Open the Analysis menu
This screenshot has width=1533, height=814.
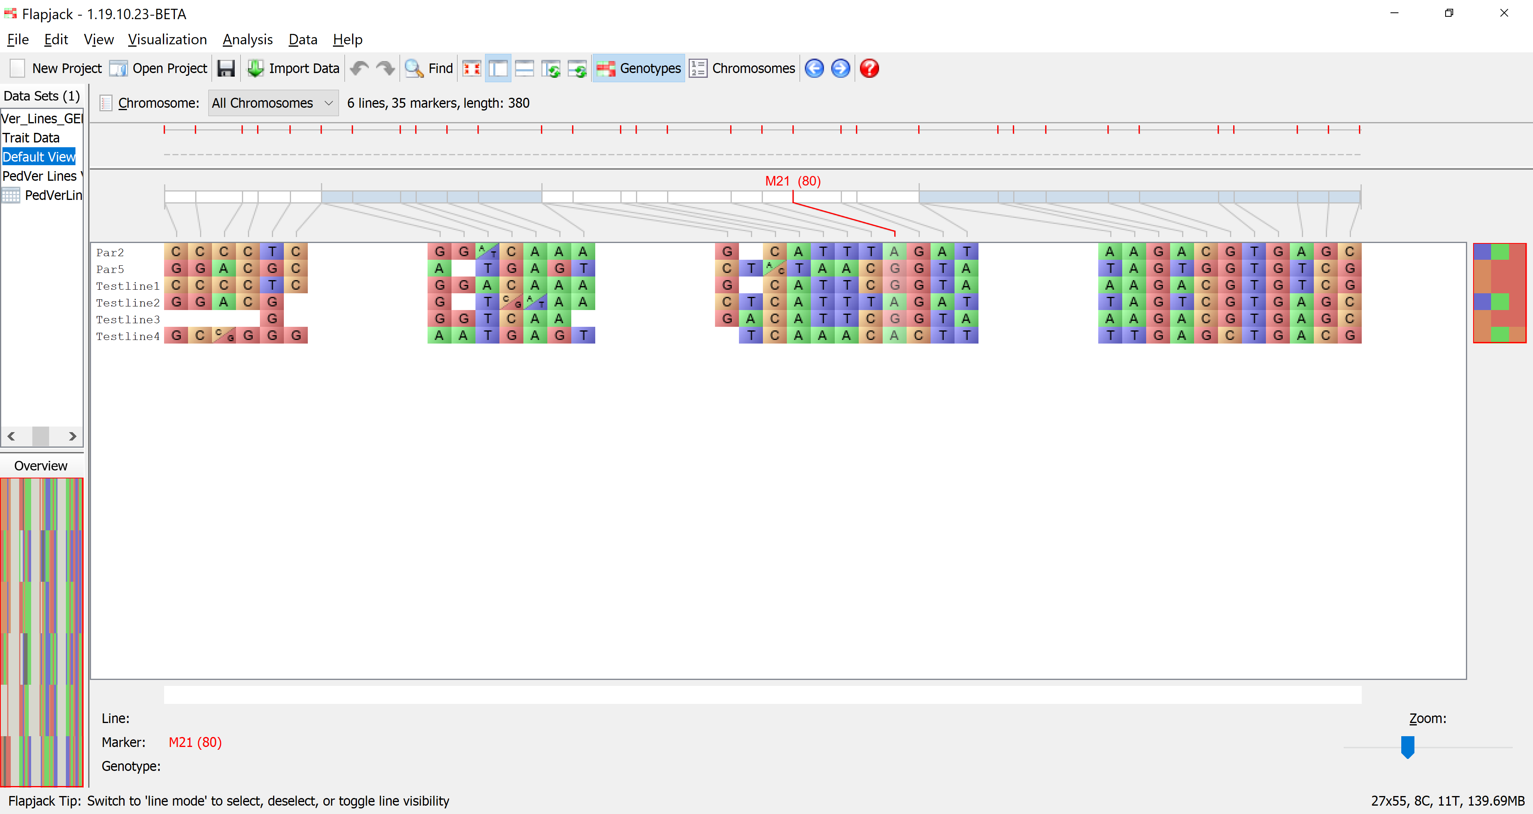point(248,39)
